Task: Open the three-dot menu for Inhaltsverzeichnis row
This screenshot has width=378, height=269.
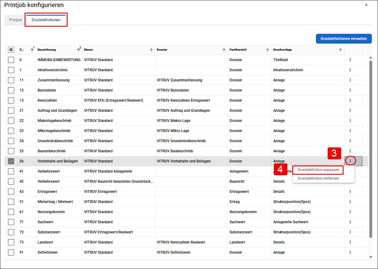Action: tap(350, 70)
